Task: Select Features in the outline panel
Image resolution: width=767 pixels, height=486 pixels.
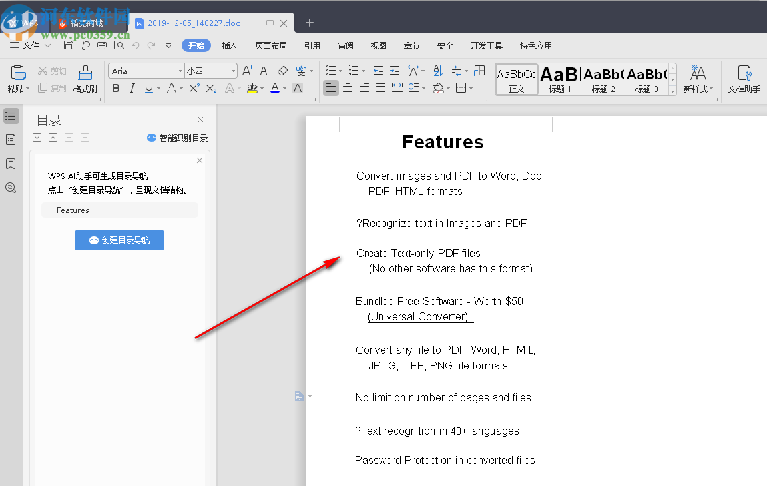Action: [x=72, y=210]
